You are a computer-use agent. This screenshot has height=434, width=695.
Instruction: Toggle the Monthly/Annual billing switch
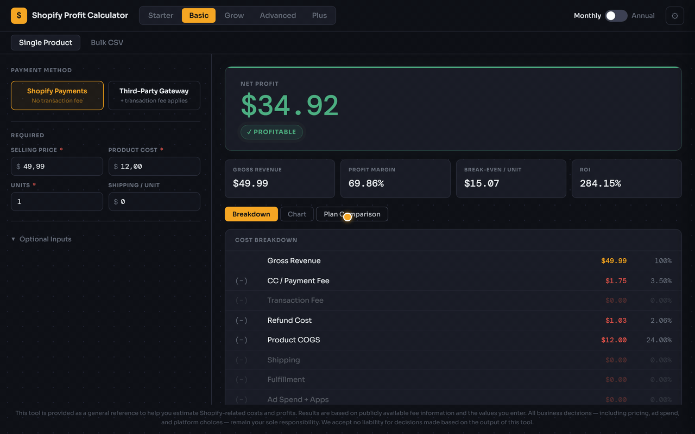616,16
